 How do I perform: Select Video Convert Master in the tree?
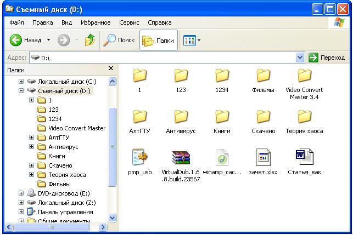click(77, 128)
